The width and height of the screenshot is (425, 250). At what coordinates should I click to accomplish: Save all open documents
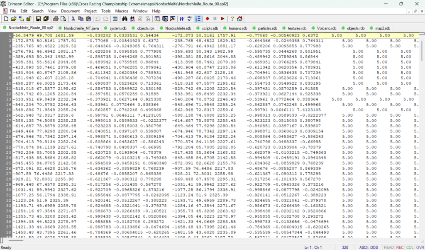click(46, 19)
